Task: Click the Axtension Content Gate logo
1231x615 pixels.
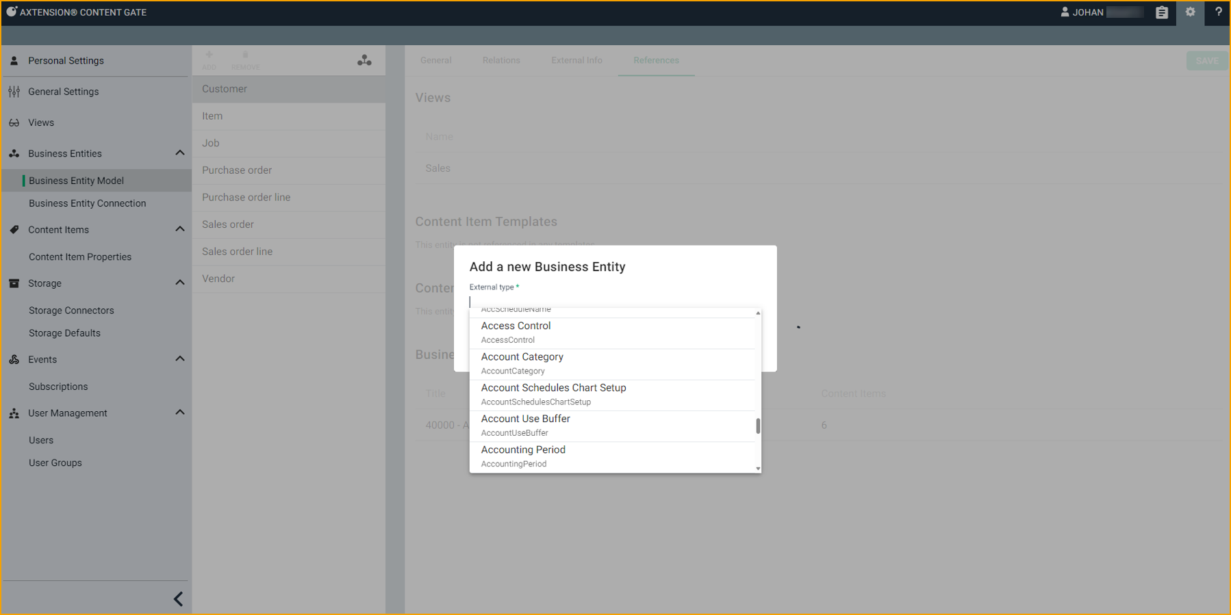Action: pyautogui.click(x=11, y=12)
